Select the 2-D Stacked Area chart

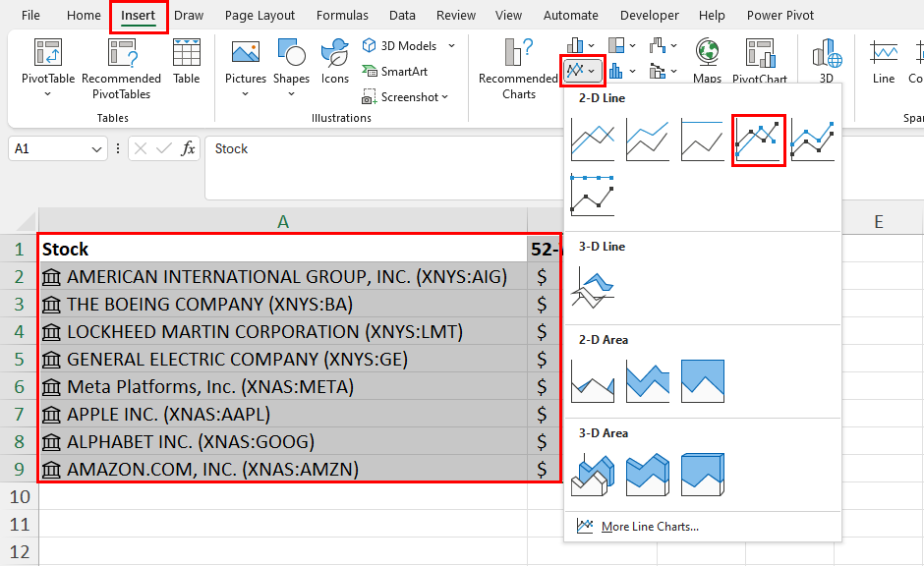coord(648,381)
